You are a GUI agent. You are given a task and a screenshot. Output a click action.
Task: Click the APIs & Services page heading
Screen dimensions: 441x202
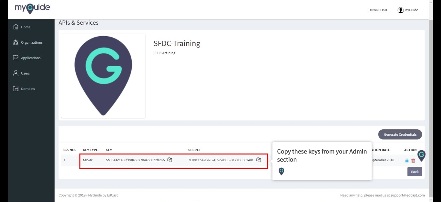(78, 23)
